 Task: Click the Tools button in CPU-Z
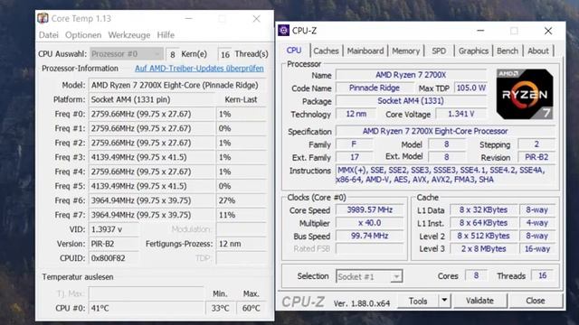(418, 301)
